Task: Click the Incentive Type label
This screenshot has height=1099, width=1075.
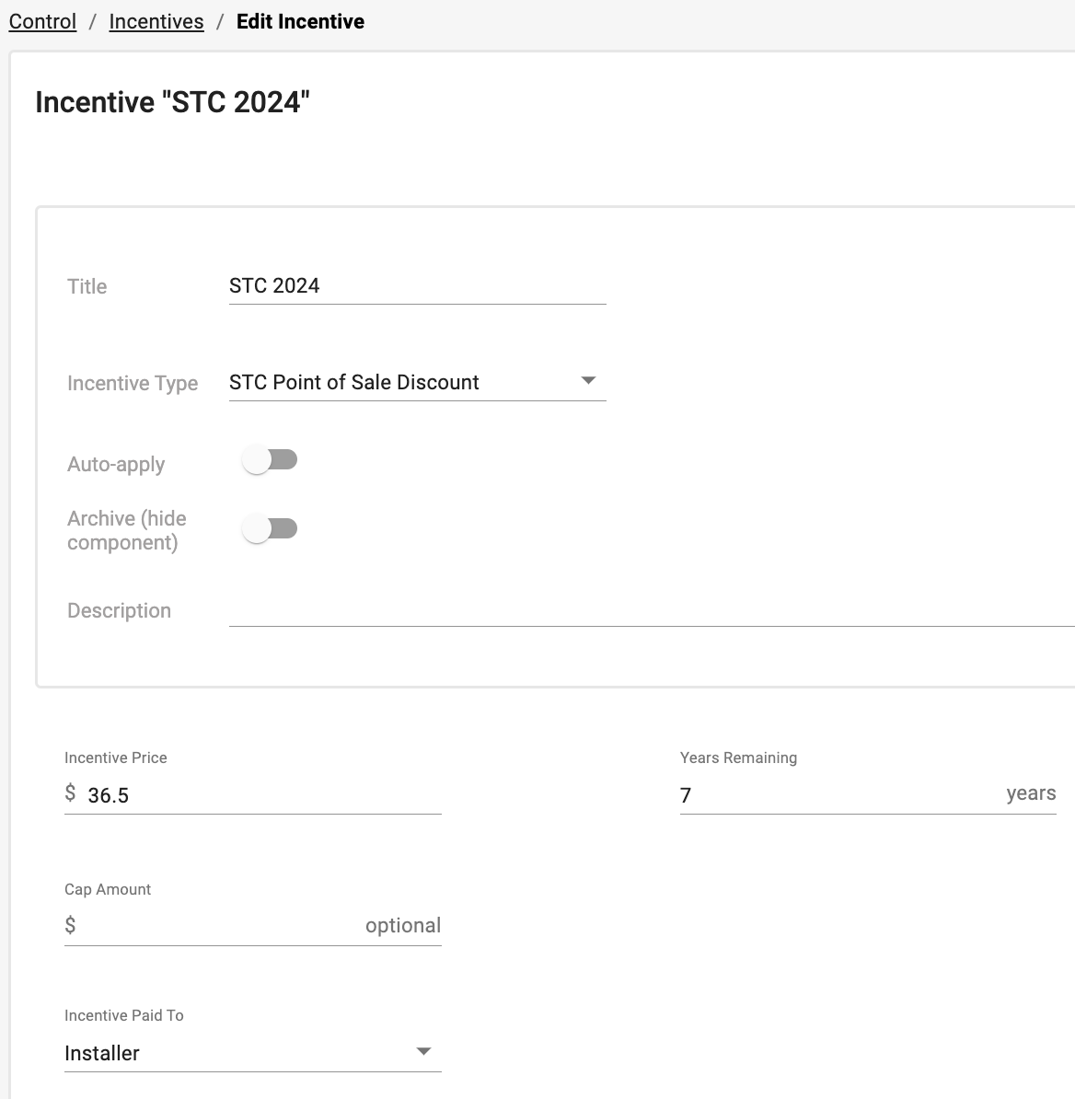Action: pyautogui.click(x=133, y=384)
